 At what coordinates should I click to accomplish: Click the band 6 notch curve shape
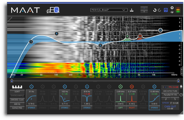87,99
